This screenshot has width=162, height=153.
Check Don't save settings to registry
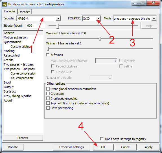pyautogui.click(x=102, y=139)
